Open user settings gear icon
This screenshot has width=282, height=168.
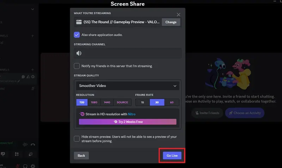tap(33, 166)
